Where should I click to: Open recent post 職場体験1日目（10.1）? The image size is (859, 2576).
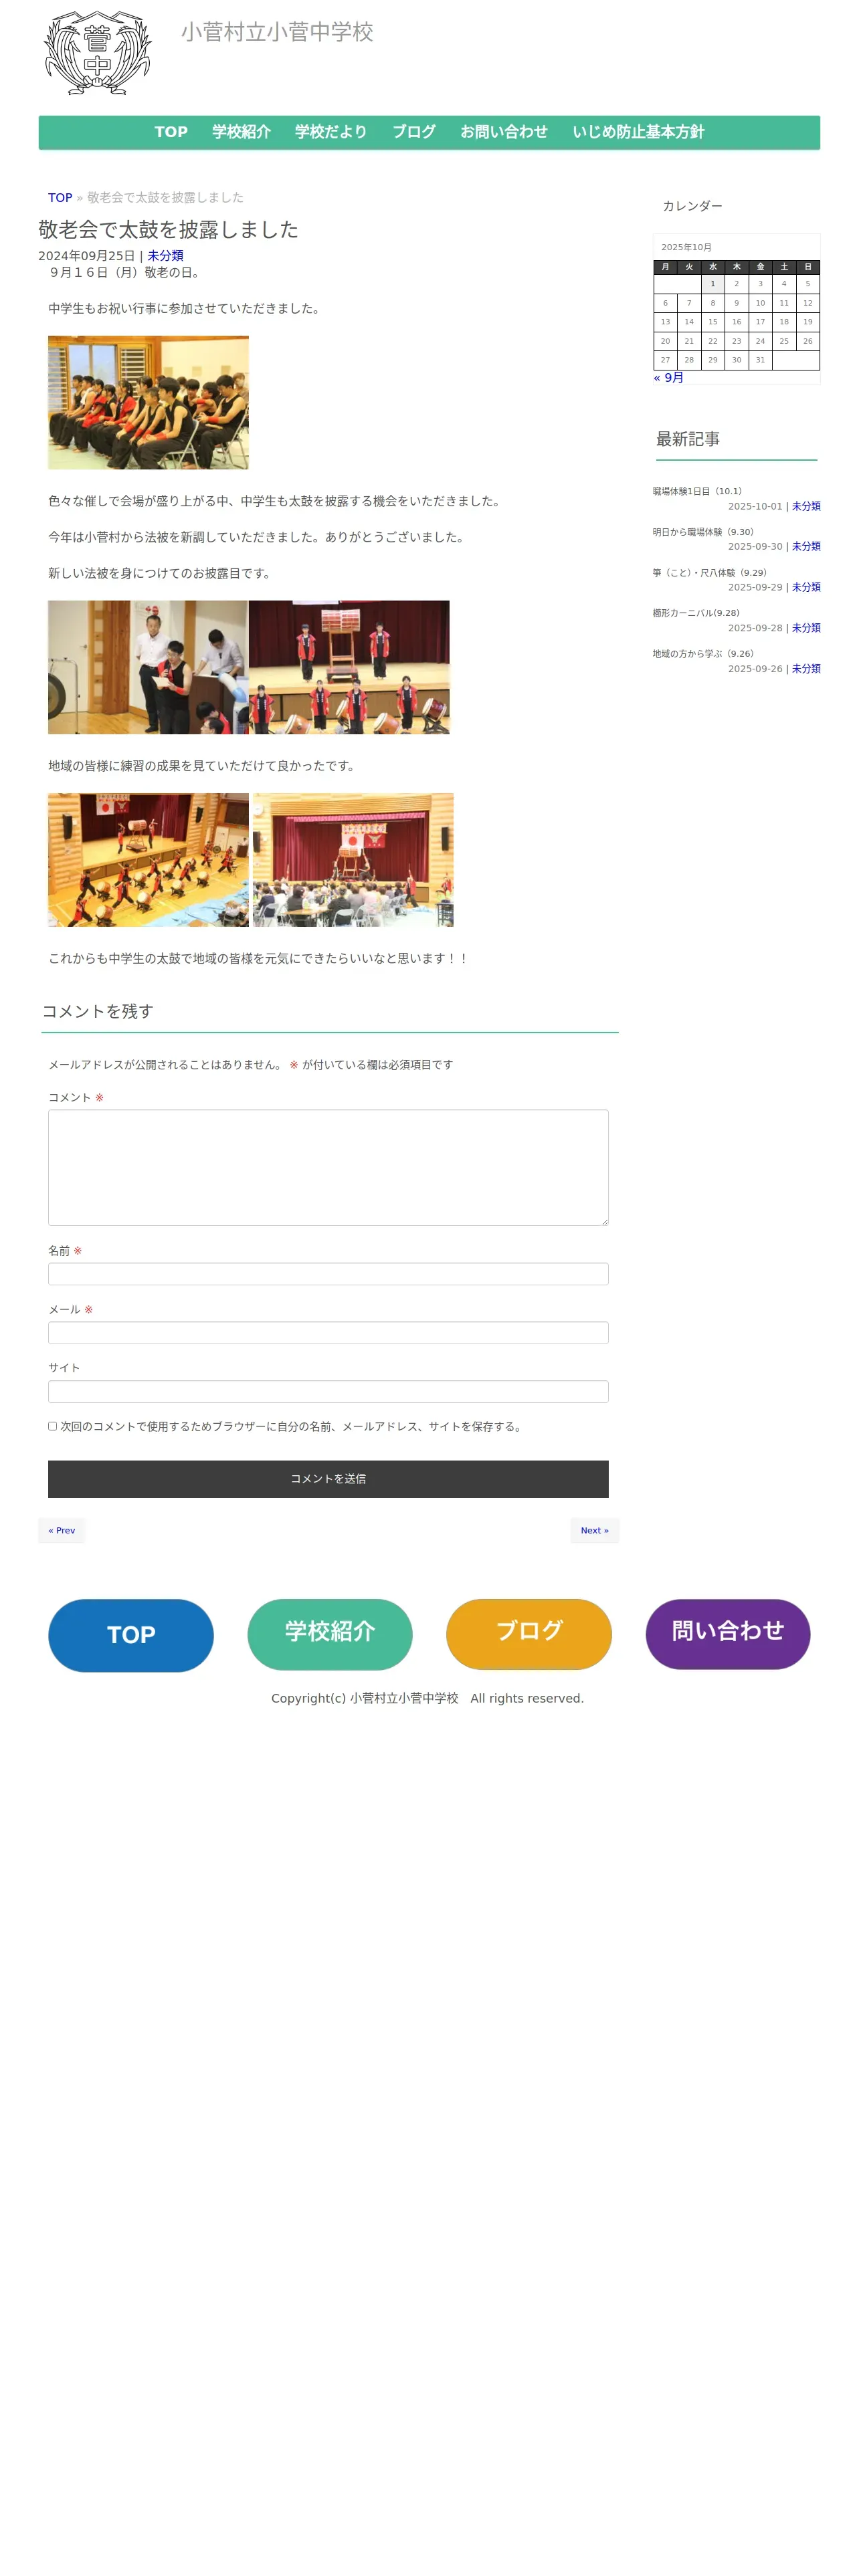(697, 491)
